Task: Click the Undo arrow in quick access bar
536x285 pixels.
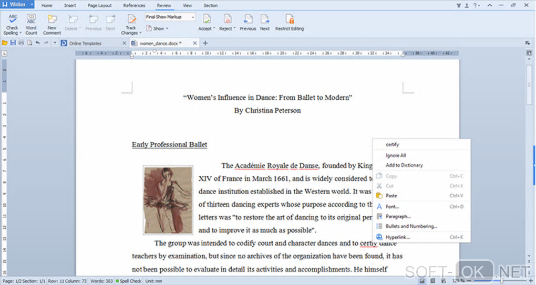Action: pyautogui.click(x=37, y=43)
